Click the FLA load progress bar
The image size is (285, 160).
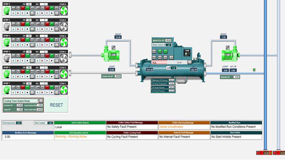click(x=169, y=63)
